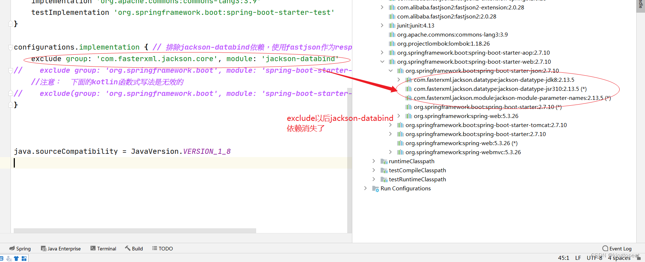This screenshot has height=262, width=645.
Task: Click library icon of spring-boot-starter-tomcat
Action: pos(400,125)
